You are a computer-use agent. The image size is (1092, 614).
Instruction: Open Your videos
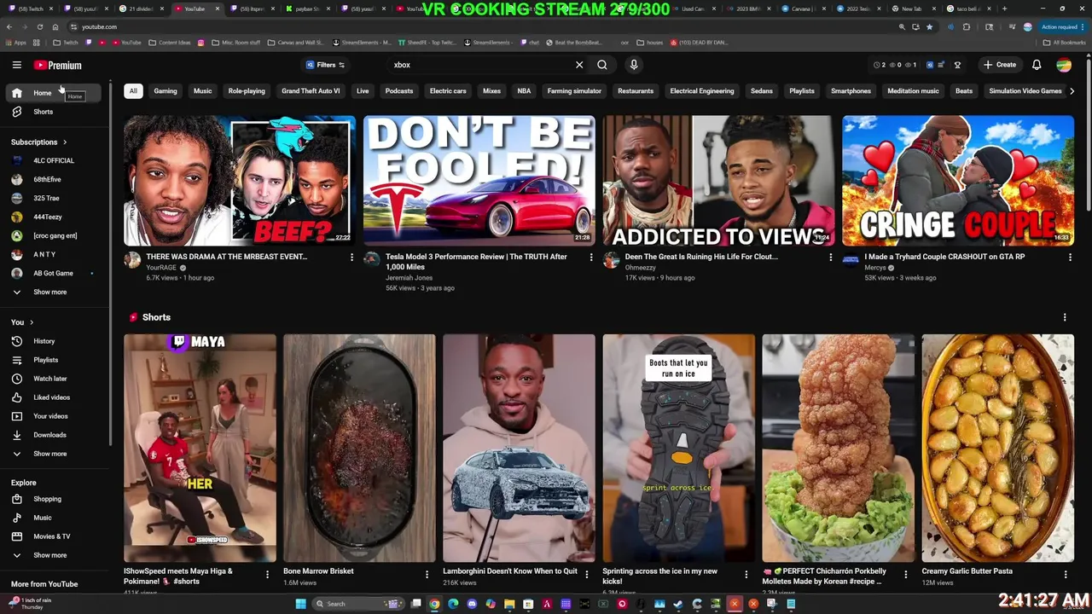[53, 416]
